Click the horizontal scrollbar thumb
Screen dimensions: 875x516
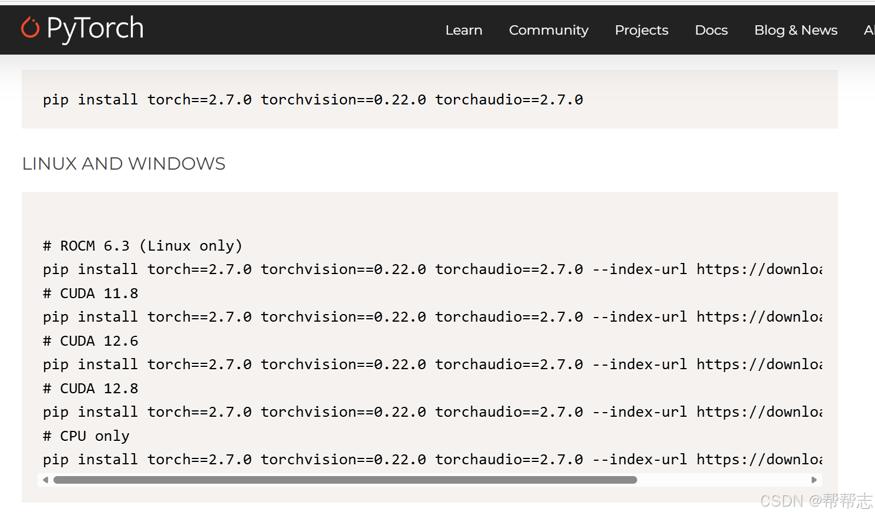[x=345, y=480]
